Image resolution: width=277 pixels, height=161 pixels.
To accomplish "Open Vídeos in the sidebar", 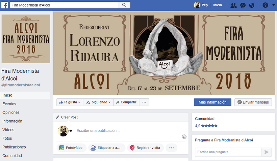I will (x=8, y=130).
